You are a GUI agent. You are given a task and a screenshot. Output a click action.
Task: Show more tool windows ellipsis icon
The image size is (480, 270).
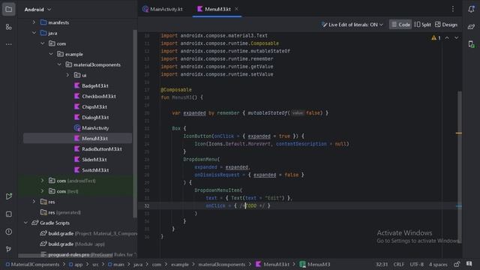[8, 44]
